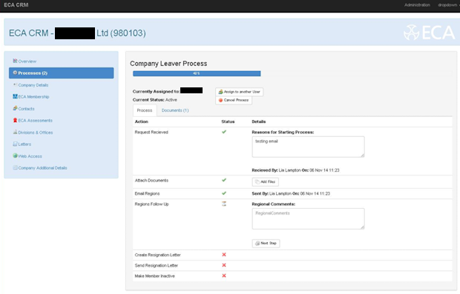This screenshot has width=460, height=294.
Task: Open the Overview page link
Action: click(x=27, y=61)
